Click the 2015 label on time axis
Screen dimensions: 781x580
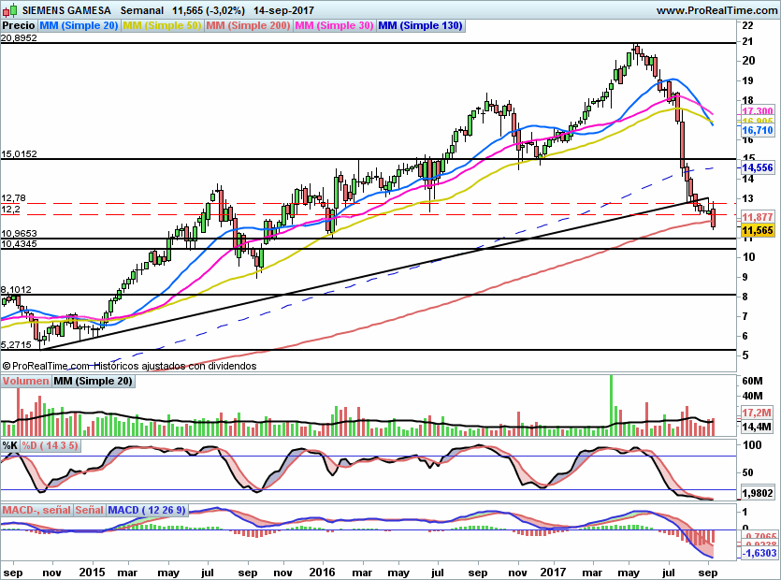(x=93, y=572)
